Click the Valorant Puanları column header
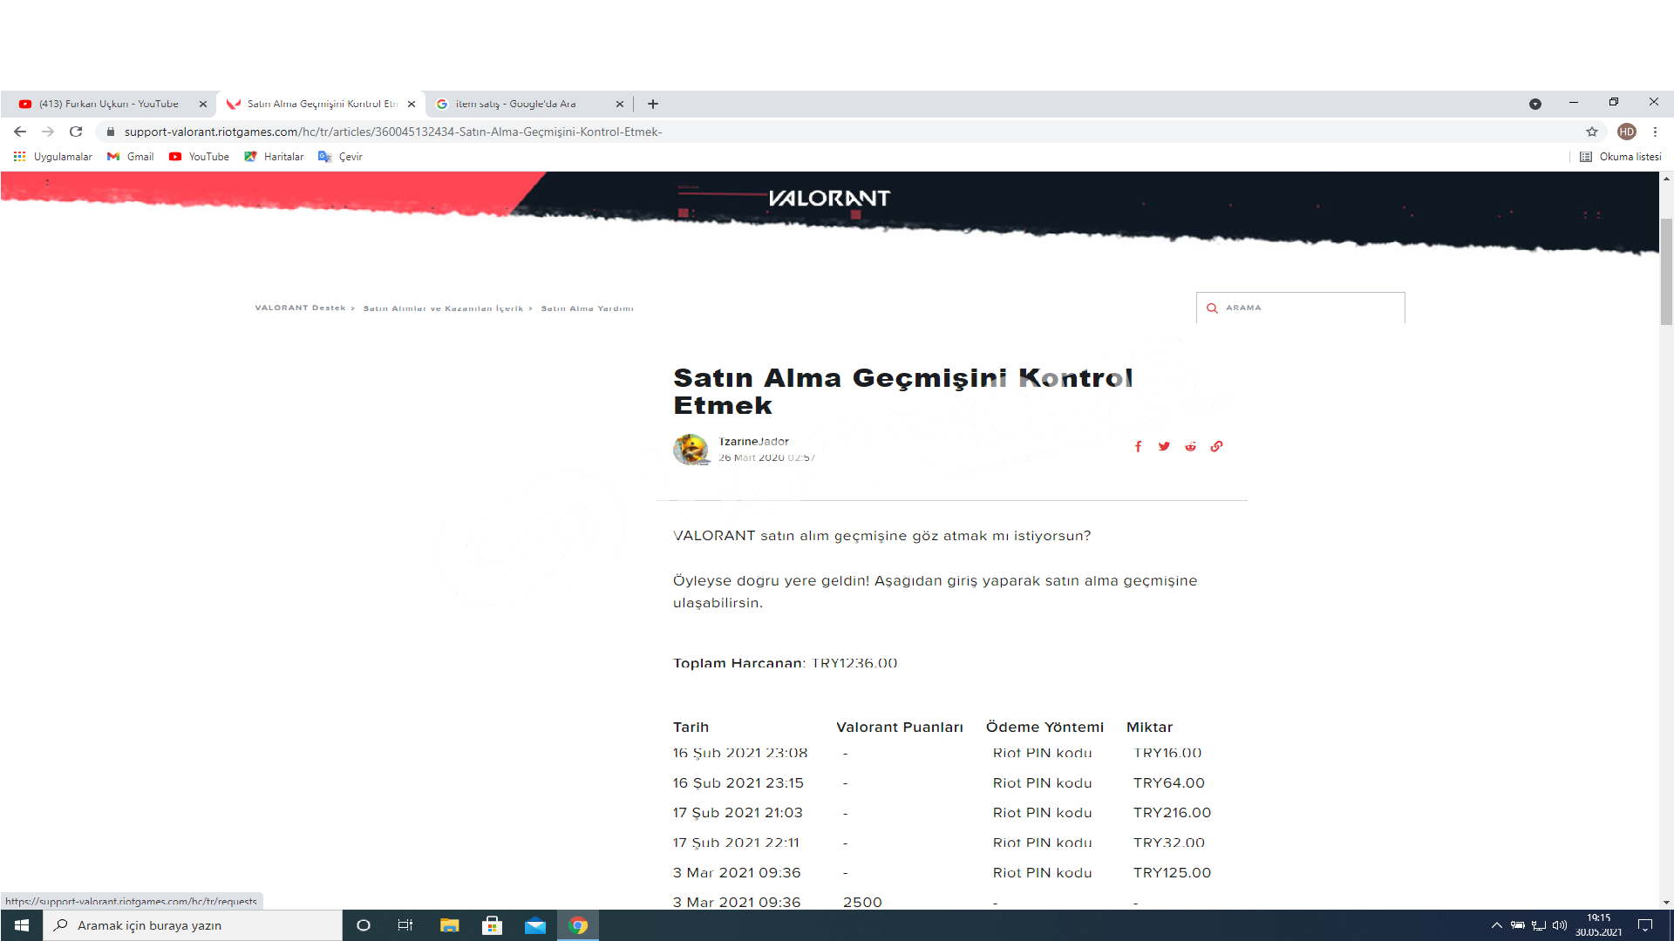1674x941 pixels. pos(900,727)
